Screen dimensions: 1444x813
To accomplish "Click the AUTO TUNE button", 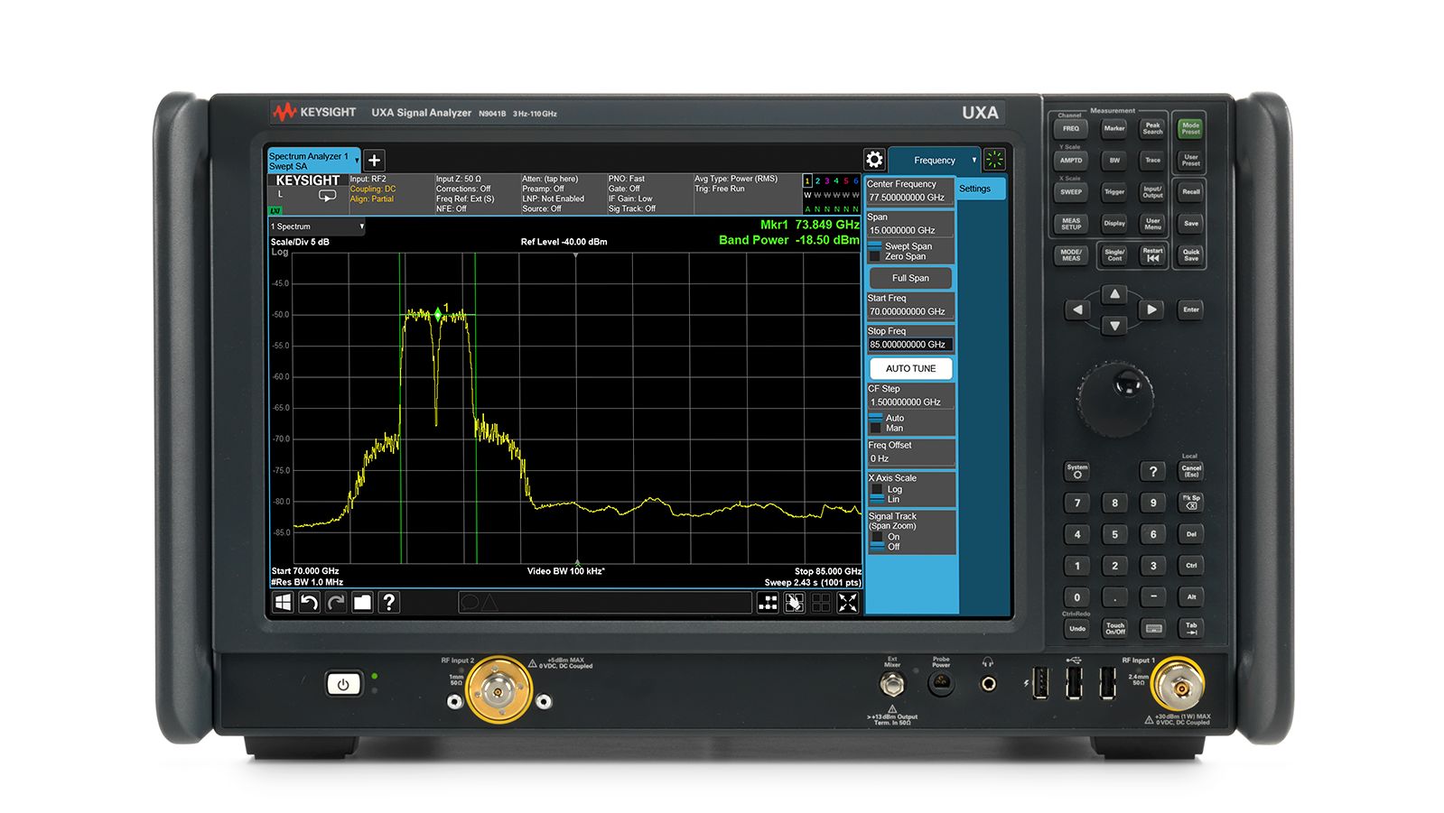I will click(x=910, y=368).
